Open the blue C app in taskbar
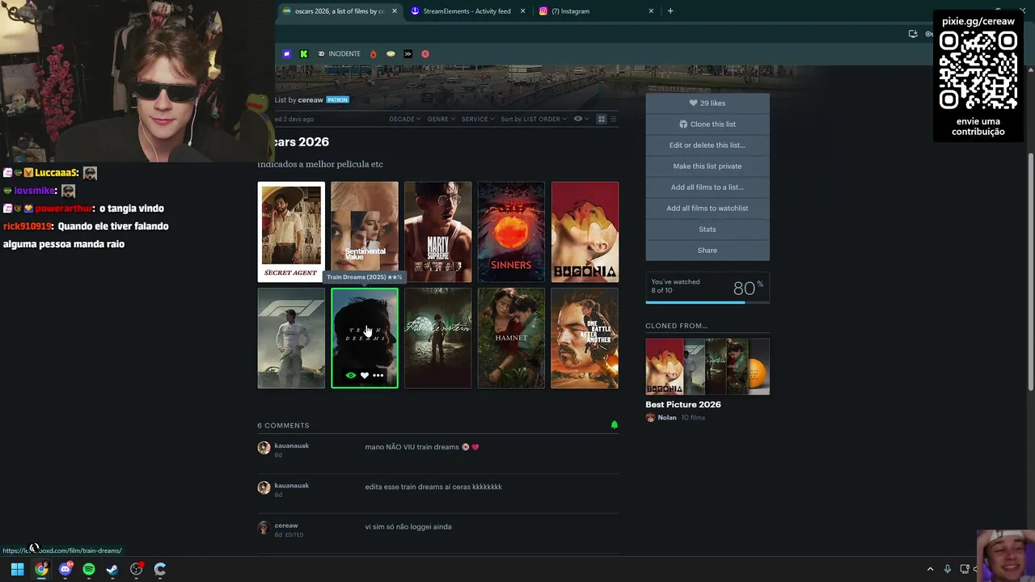 [160, 569]
